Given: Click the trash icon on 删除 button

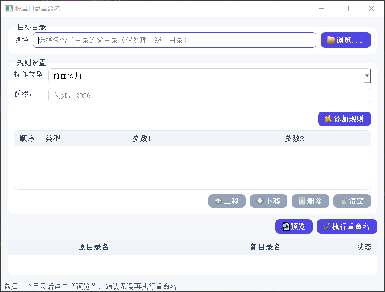Looking at the screenshot, I should [x=302, y=201].
